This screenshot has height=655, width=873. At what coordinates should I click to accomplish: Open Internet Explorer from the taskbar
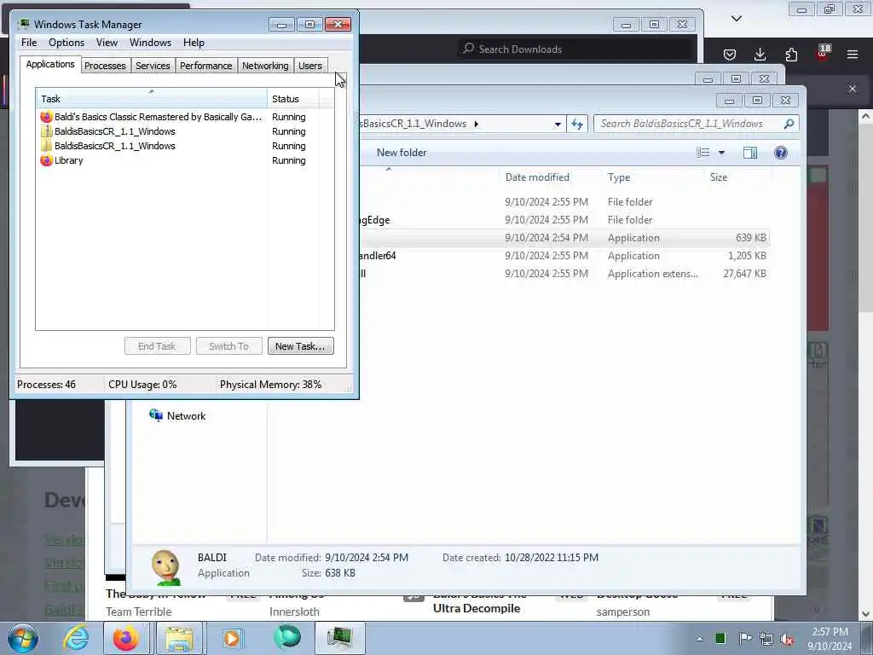[76, 638]
